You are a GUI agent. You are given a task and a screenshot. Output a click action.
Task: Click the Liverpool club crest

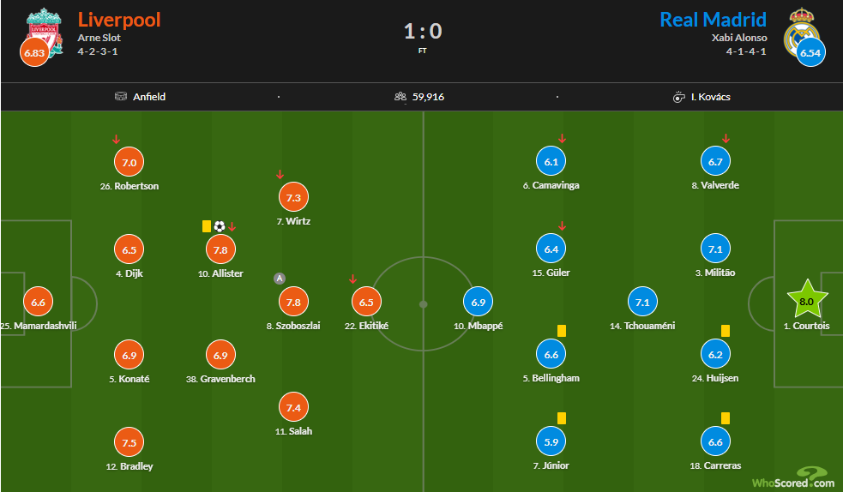(x=44, y=31)
